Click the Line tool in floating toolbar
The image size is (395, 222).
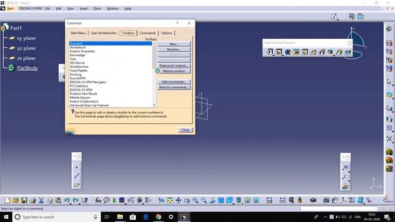point(77,176)
